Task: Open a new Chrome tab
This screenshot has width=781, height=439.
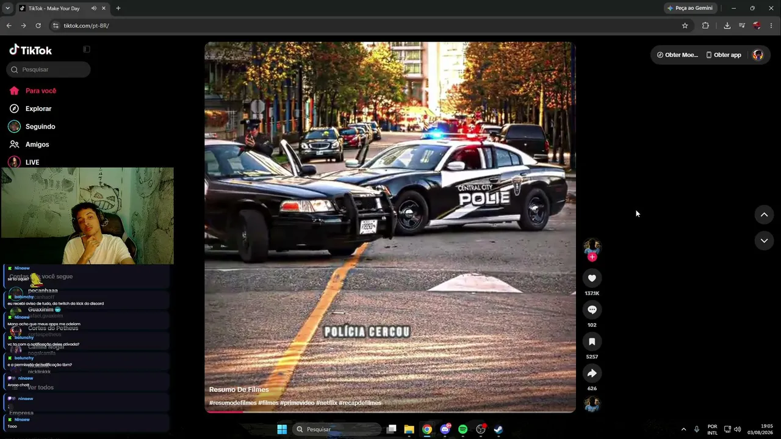Action: pyautogui.click(x=118, y=9)
